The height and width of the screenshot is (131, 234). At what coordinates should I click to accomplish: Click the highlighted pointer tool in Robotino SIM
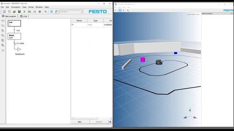(120, 11)
